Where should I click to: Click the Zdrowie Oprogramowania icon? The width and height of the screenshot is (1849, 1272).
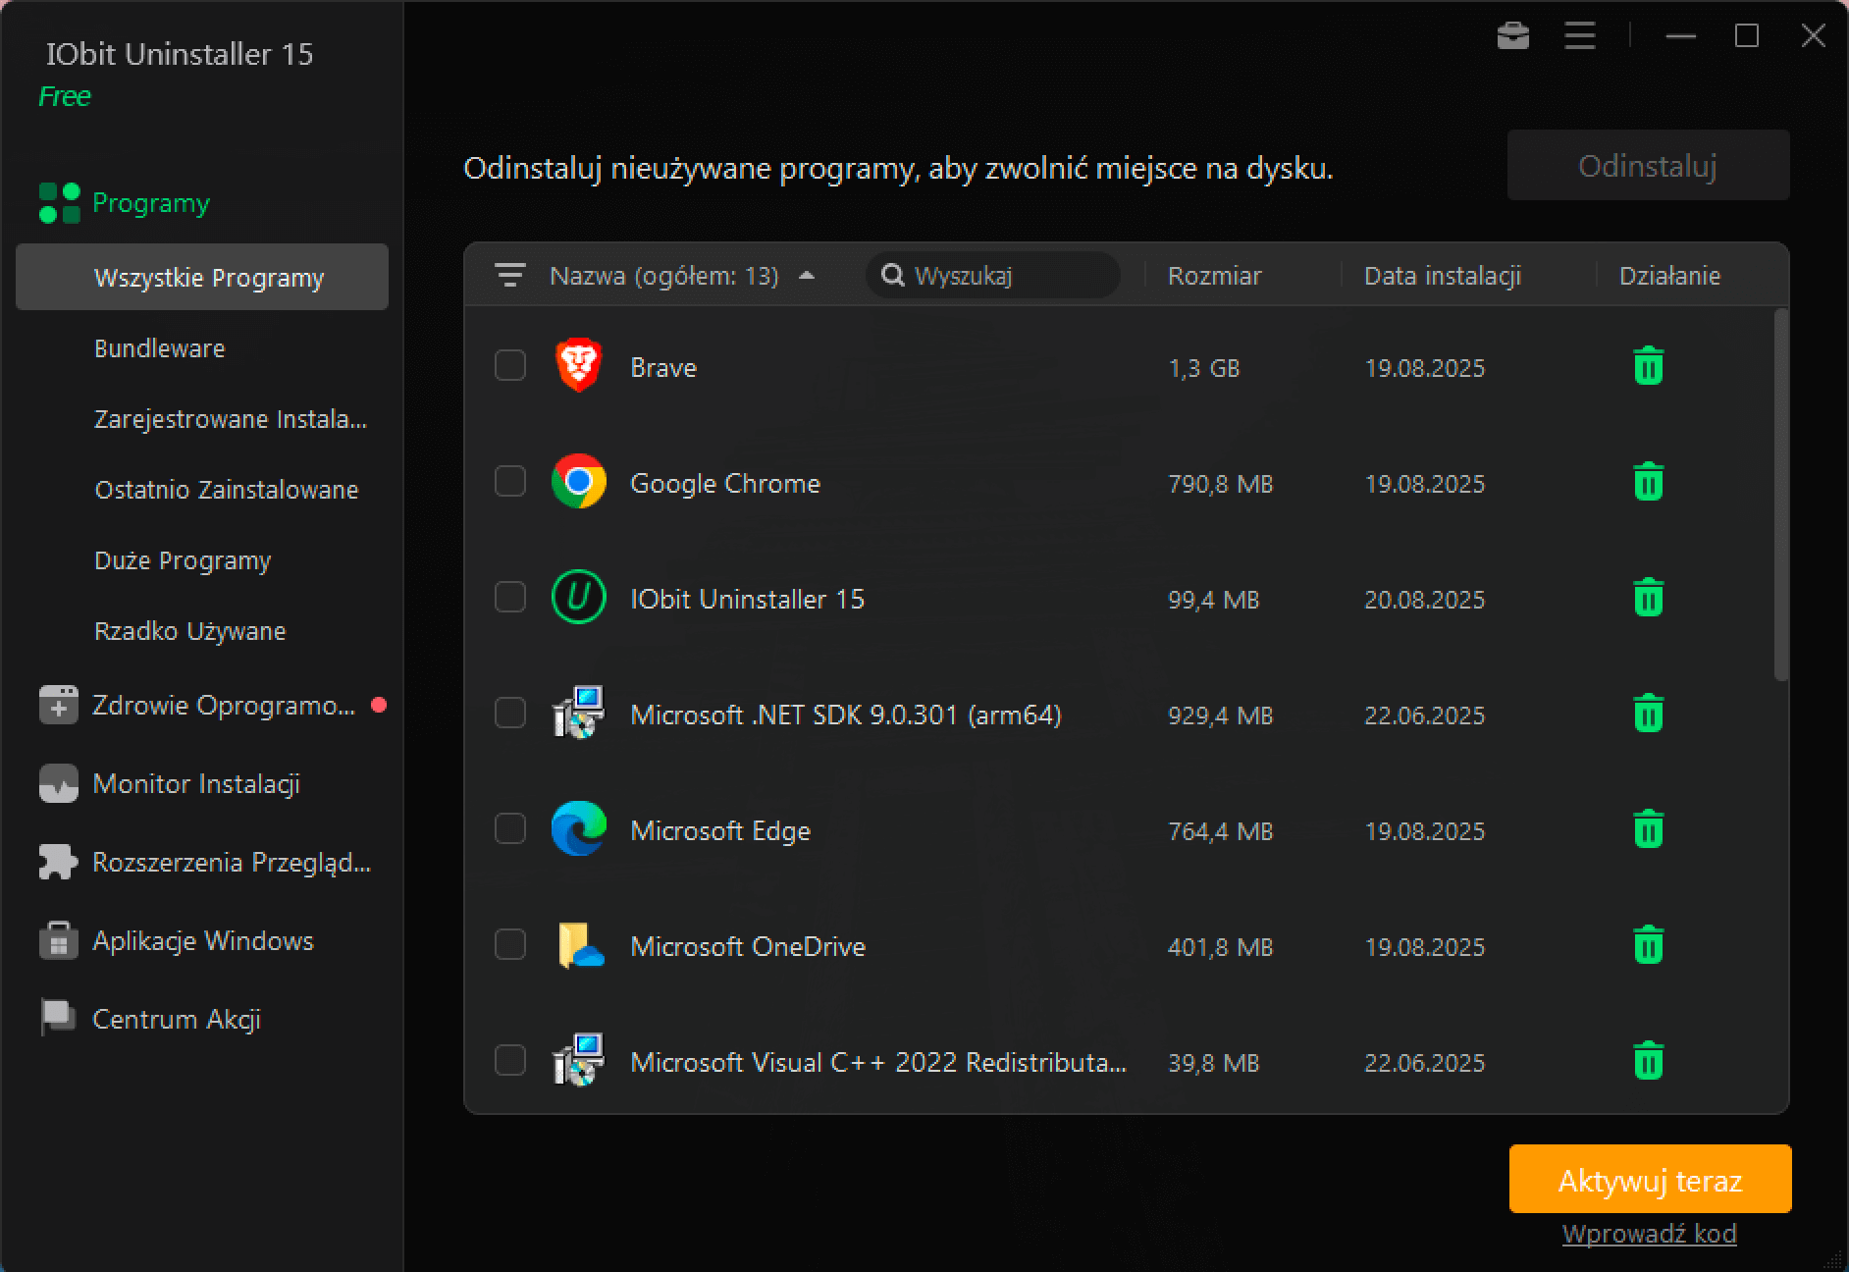[58, 705]
